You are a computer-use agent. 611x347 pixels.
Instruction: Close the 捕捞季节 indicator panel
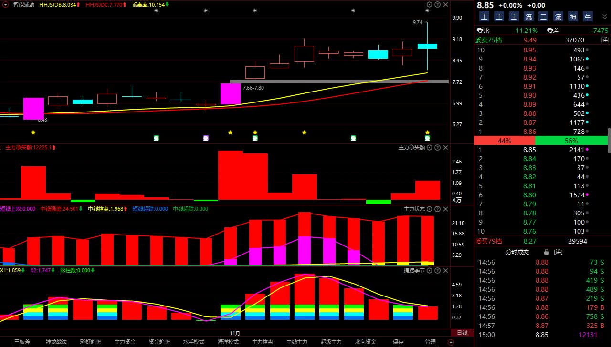(445, 270)
